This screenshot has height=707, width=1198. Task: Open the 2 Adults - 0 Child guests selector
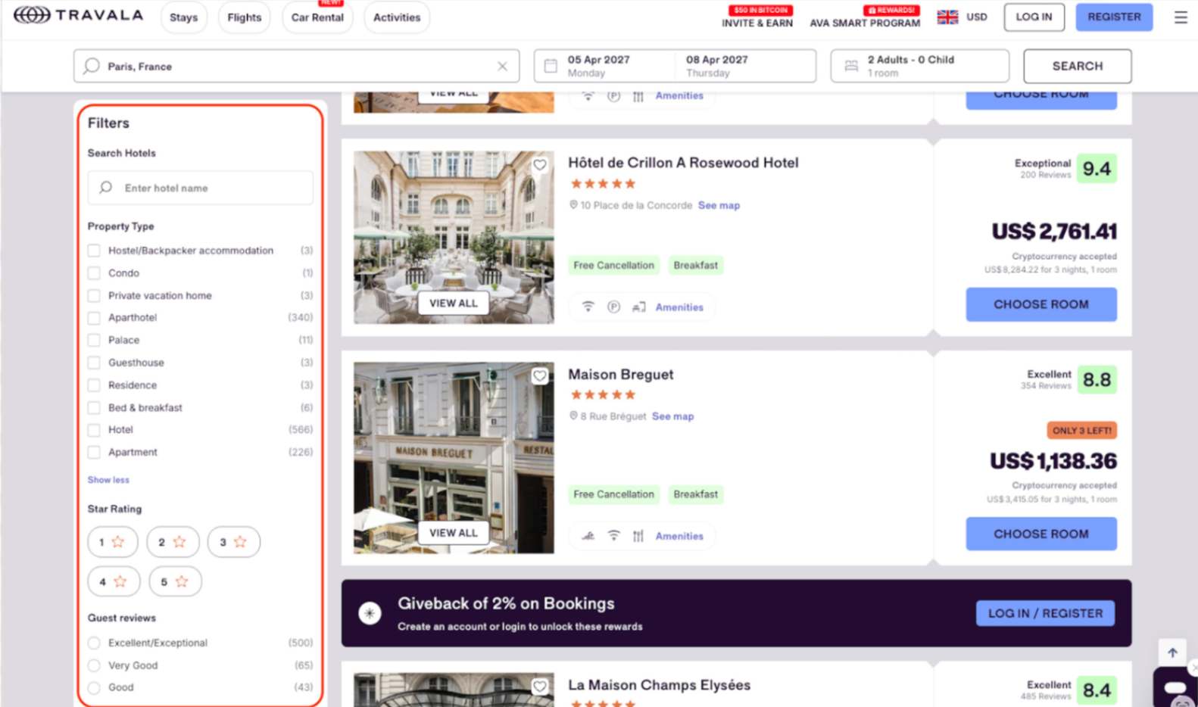(920, 66)
